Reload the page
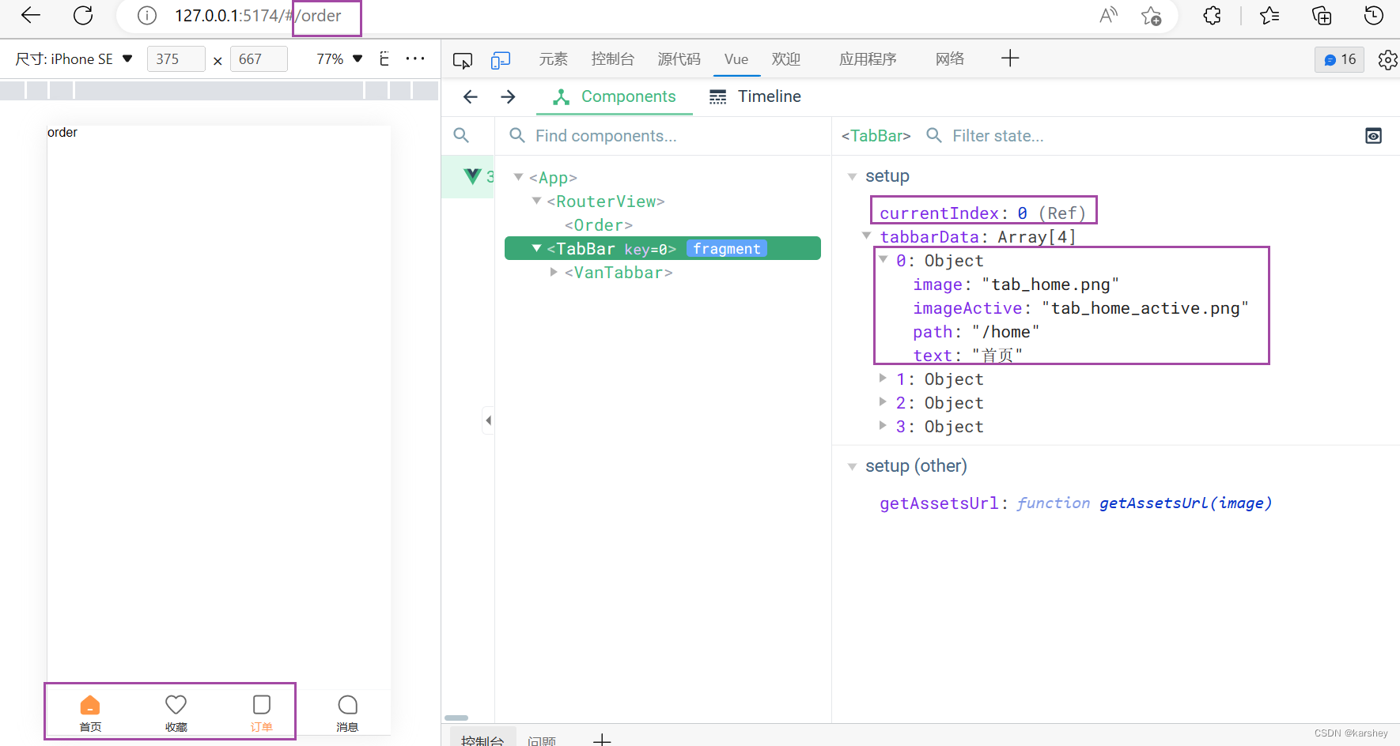Screen dimensions: 1400x746 coord(83,15)
